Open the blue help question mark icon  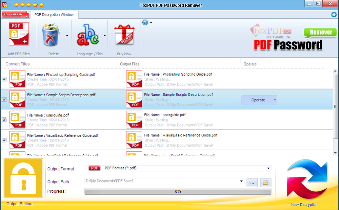click(145, 22)
